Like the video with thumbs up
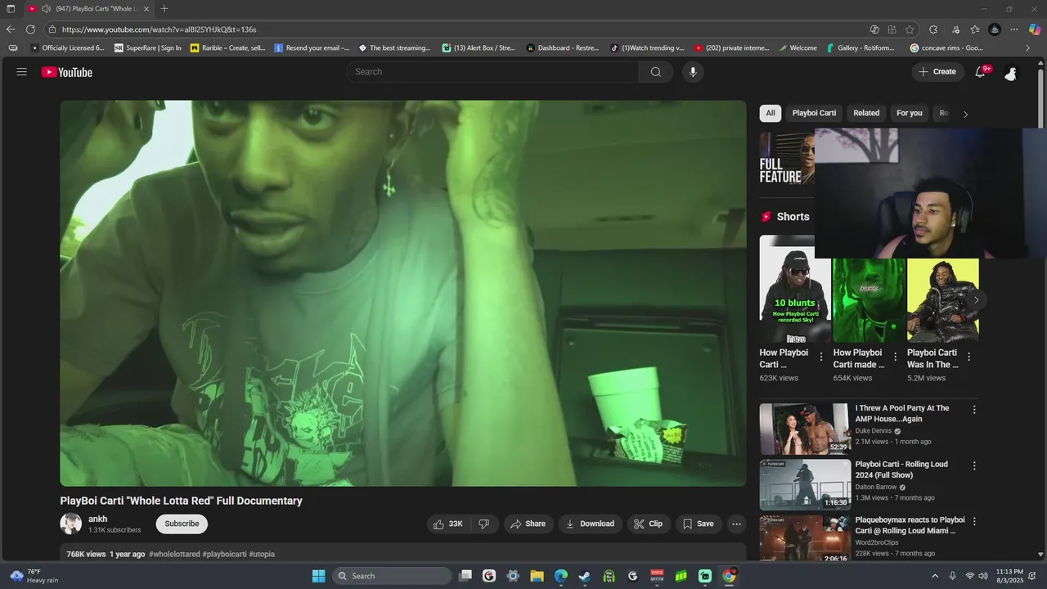Viewport: 1047px width, 589px height. (447, 524)
